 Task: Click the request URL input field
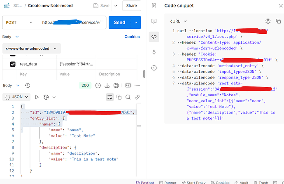click(x=72, y=23)
